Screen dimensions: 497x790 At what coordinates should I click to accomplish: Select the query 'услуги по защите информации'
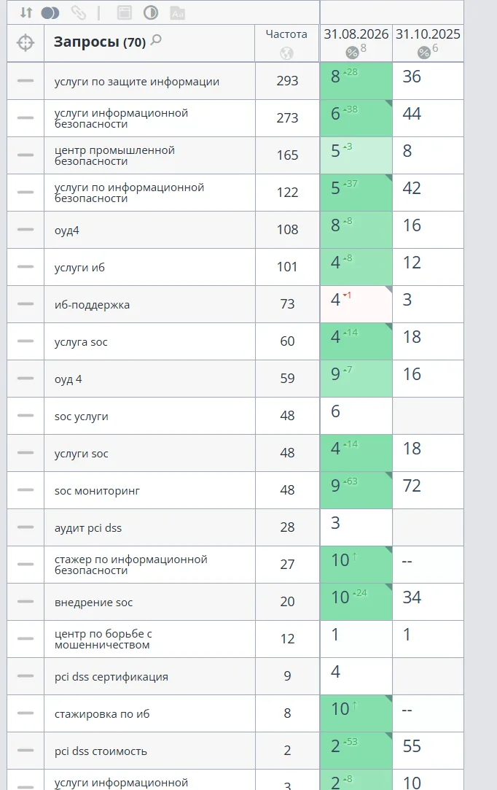pyautogui.click(x=137, y=82)
